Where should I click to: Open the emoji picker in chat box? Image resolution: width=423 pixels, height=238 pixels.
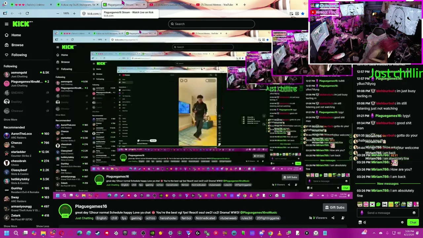414,213
